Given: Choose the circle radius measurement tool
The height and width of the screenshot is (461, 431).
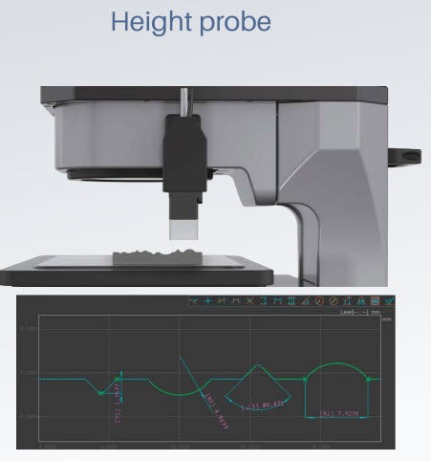Looking at the screenshot, I should tap(319, 300).
